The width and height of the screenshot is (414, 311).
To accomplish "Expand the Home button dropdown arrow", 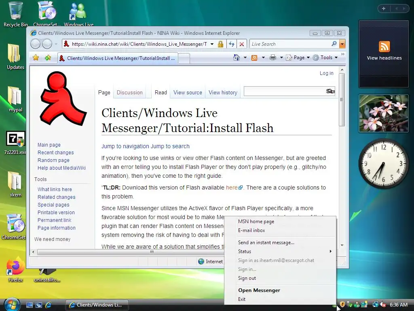I will [245, 58].
